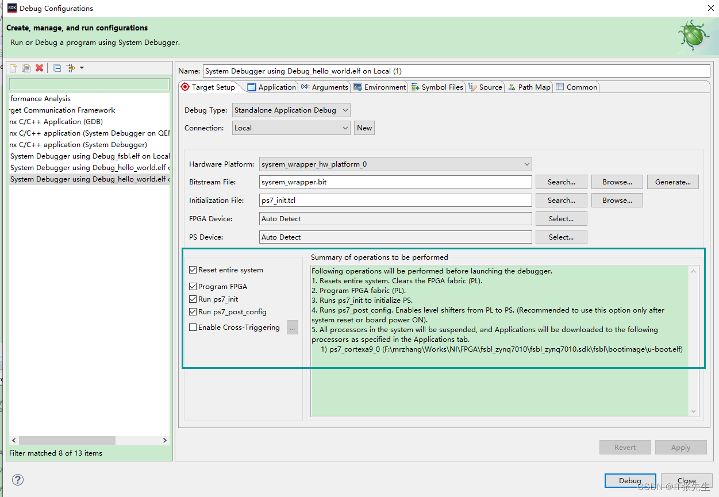Click Select for FPGA Device
This screenshot has width=719, height=497.
coord(562,219)
